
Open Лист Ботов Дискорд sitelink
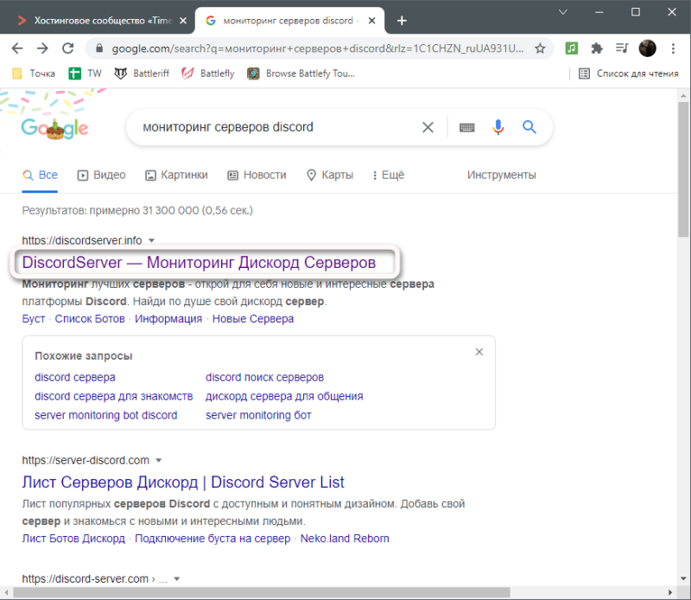pos(73,539)
